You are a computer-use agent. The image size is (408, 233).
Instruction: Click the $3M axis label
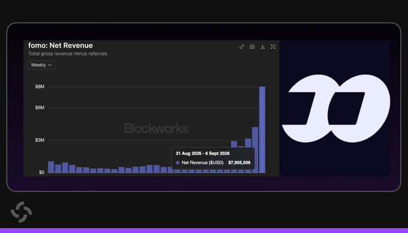40,140
